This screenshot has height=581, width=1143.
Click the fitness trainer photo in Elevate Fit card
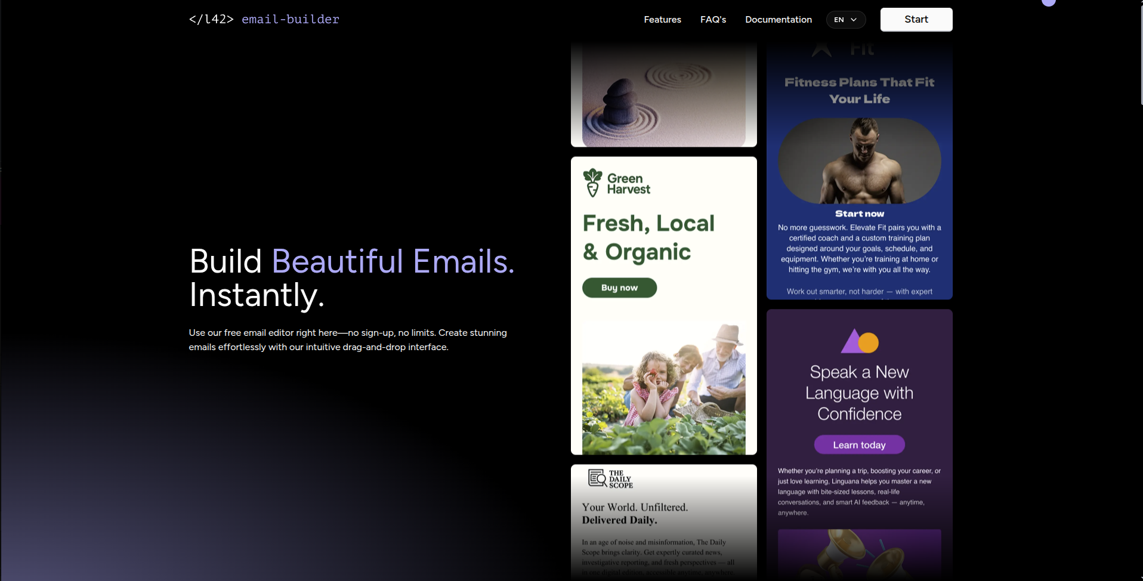coord(859,160)
